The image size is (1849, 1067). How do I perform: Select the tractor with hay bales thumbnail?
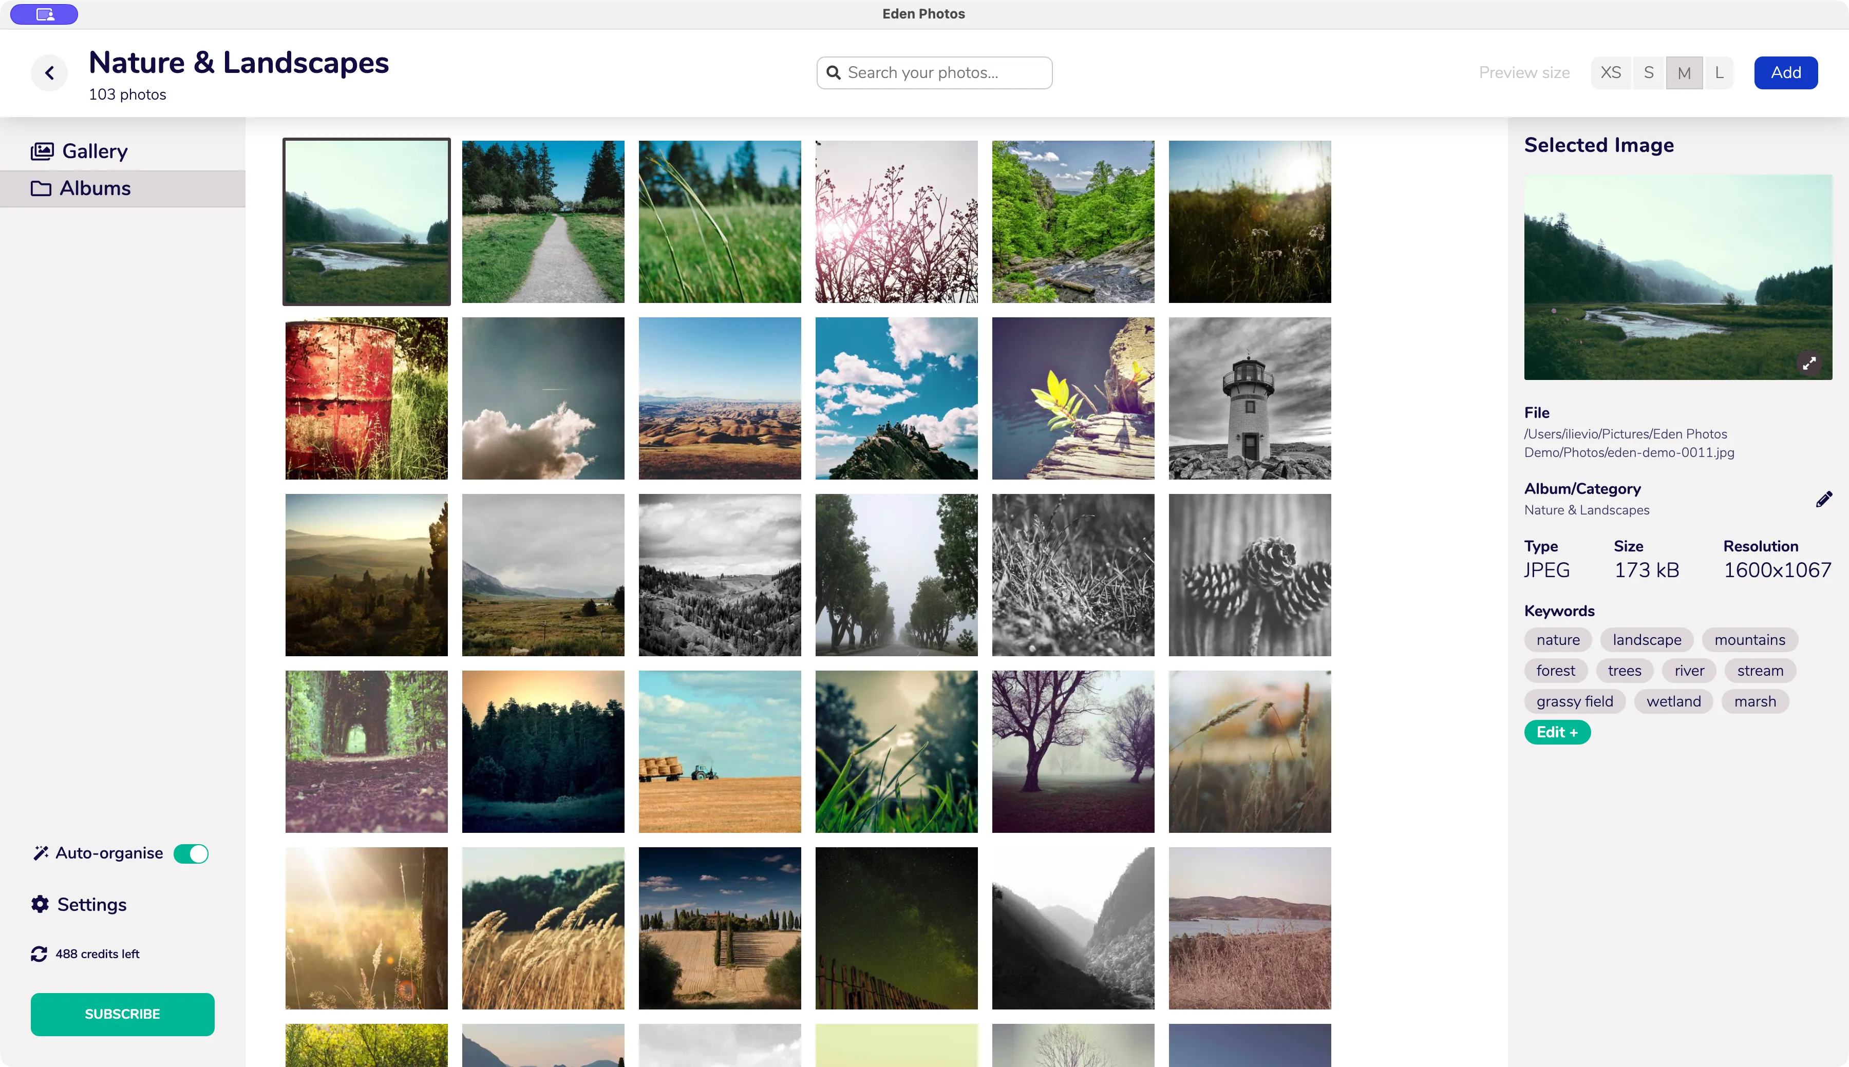click(720, 751)
